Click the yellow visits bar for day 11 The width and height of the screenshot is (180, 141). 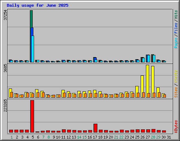(x=63, y=91)
